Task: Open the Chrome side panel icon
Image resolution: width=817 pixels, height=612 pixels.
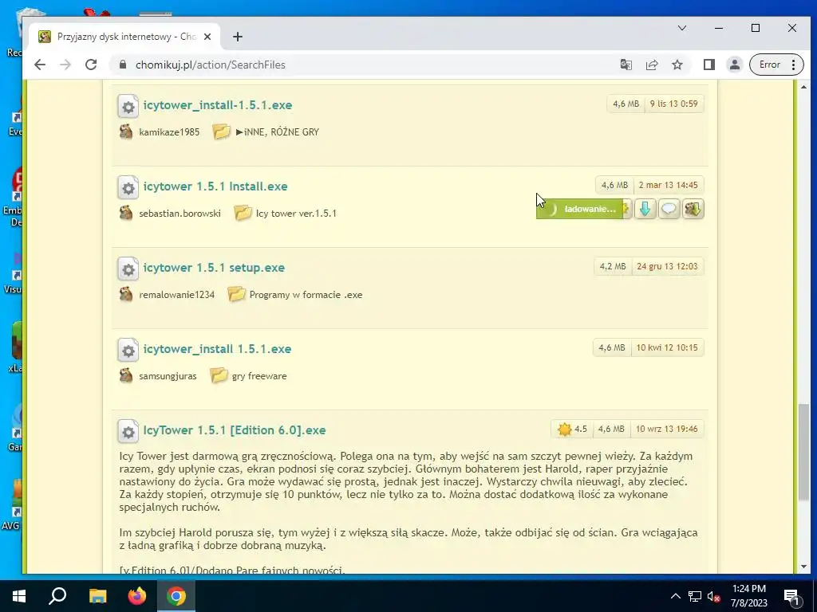Action: click(x=708, y=65)
